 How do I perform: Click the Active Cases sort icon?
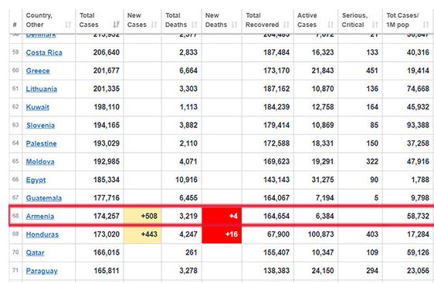tap(331, 25)
